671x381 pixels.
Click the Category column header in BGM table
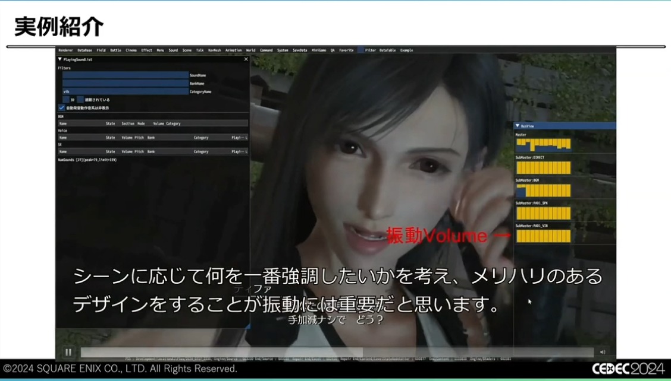[x=173, y=123]
